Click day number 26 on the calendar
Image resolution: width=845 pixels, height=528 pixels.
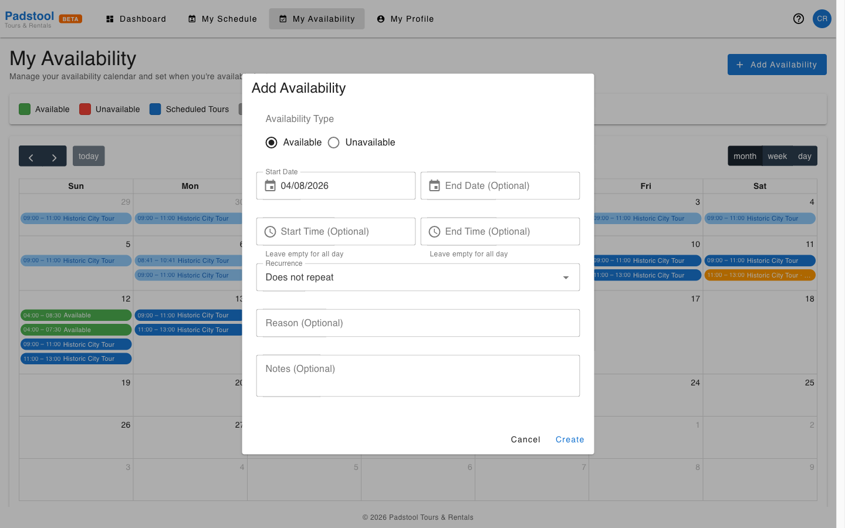pos(126,425)
